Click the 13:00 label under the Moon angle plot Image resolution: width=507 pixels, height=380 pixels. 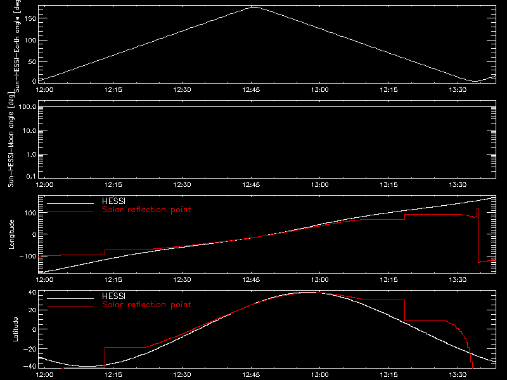point(320,184)
